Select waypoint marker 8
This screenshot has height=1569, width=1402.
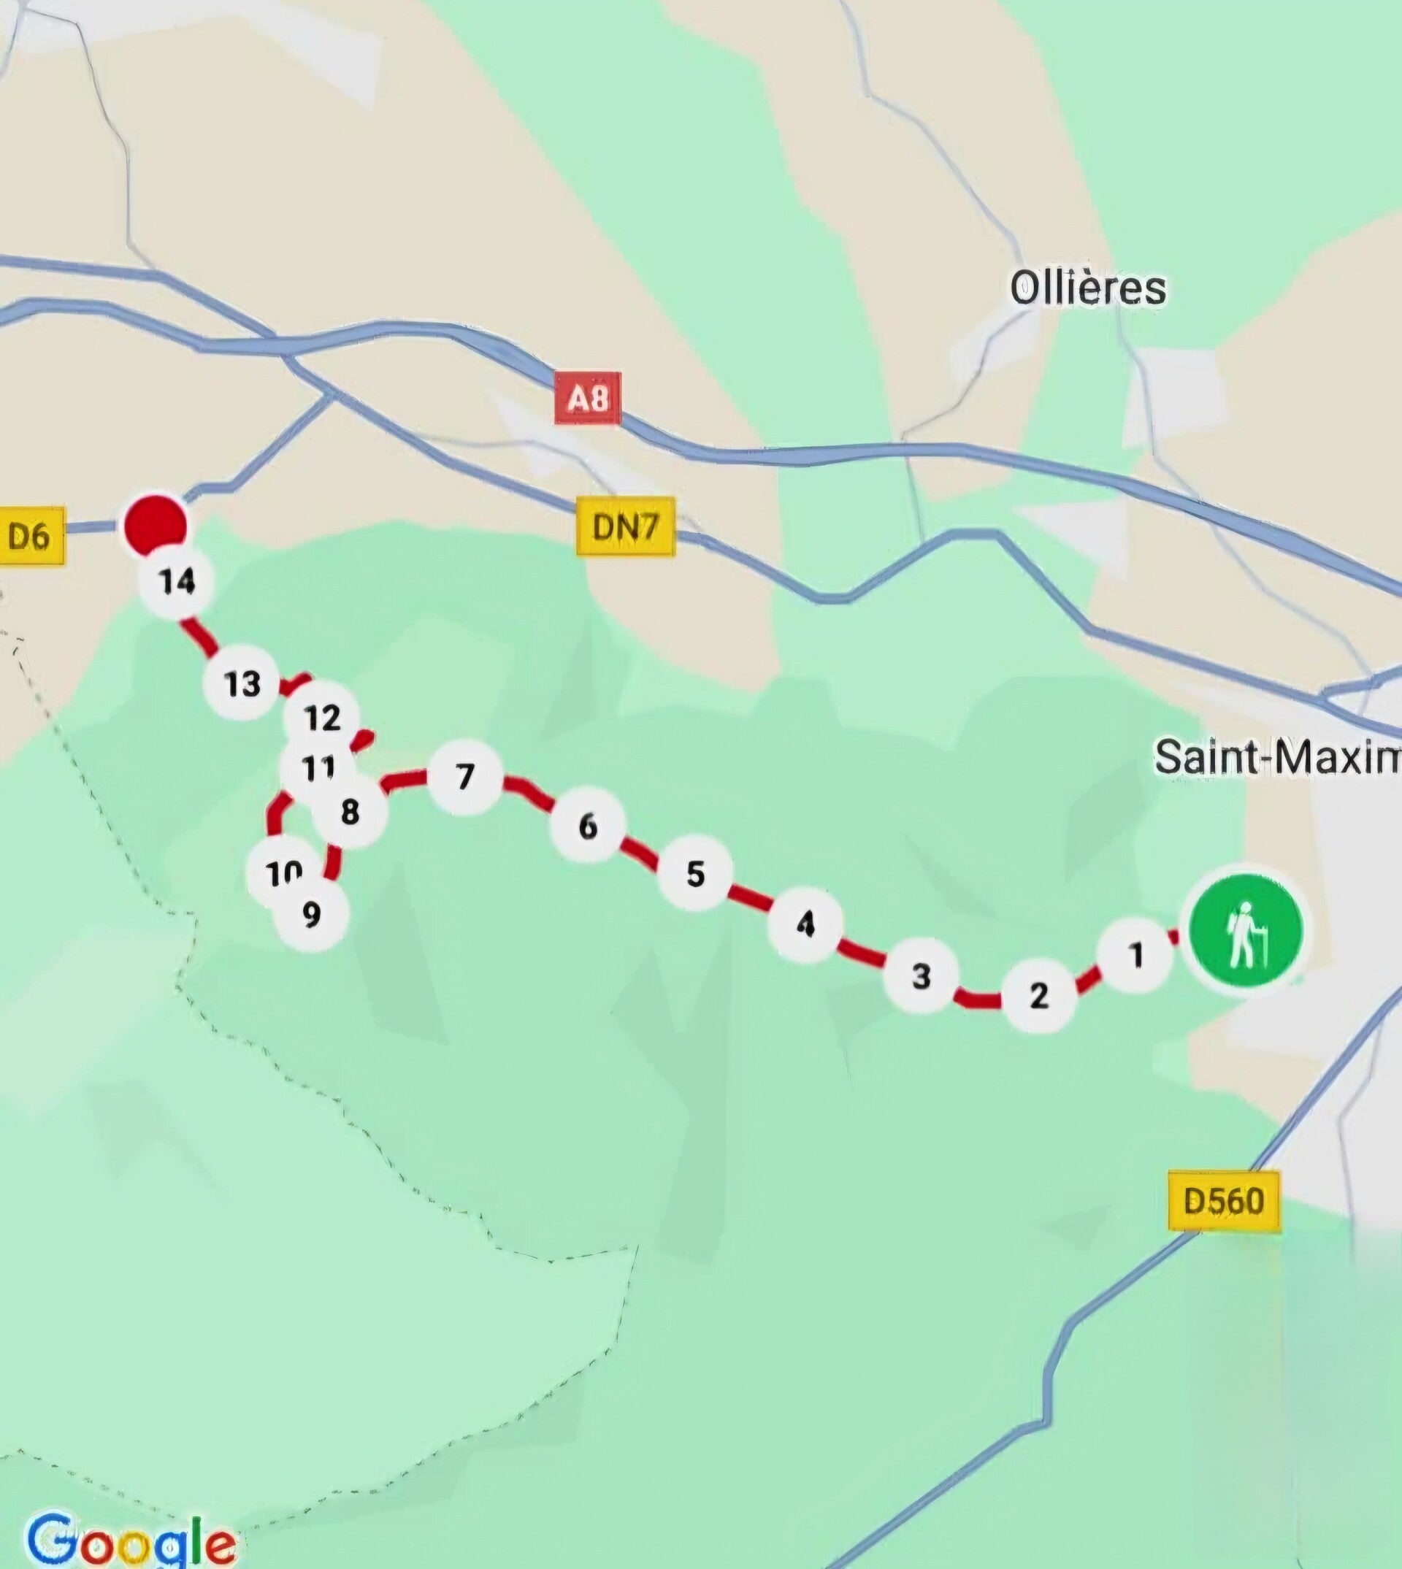click(x=350, y=812)
